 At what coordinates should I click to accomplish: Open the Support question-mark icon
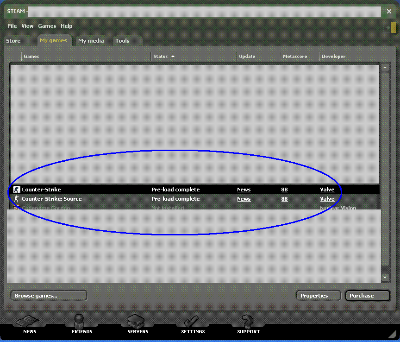point(247,322)
